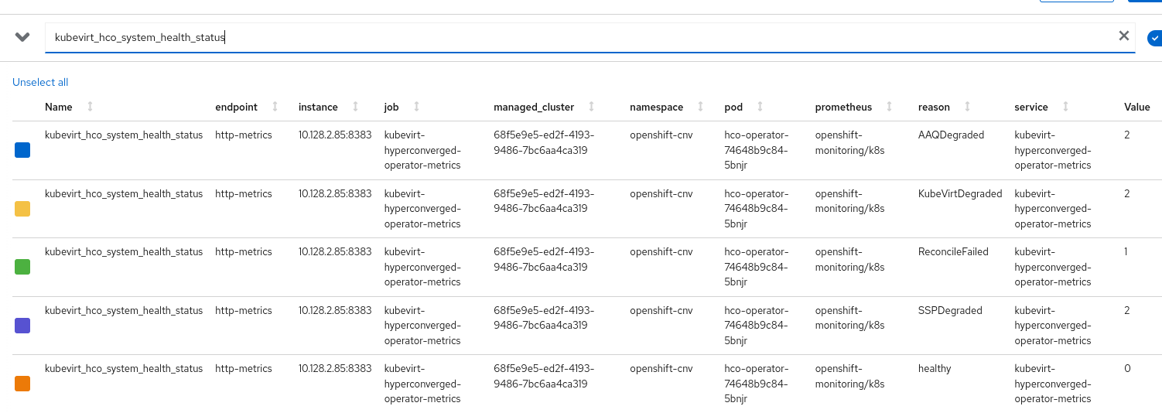Click managed_cluster ID in ReconcileFailed row
The width and height of the screenshot is (1162, 413).
[544, 259]
